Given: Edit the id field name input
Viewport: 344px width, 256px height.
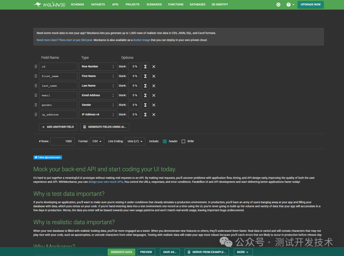Looking at the screenshot, I should [58, 67].
